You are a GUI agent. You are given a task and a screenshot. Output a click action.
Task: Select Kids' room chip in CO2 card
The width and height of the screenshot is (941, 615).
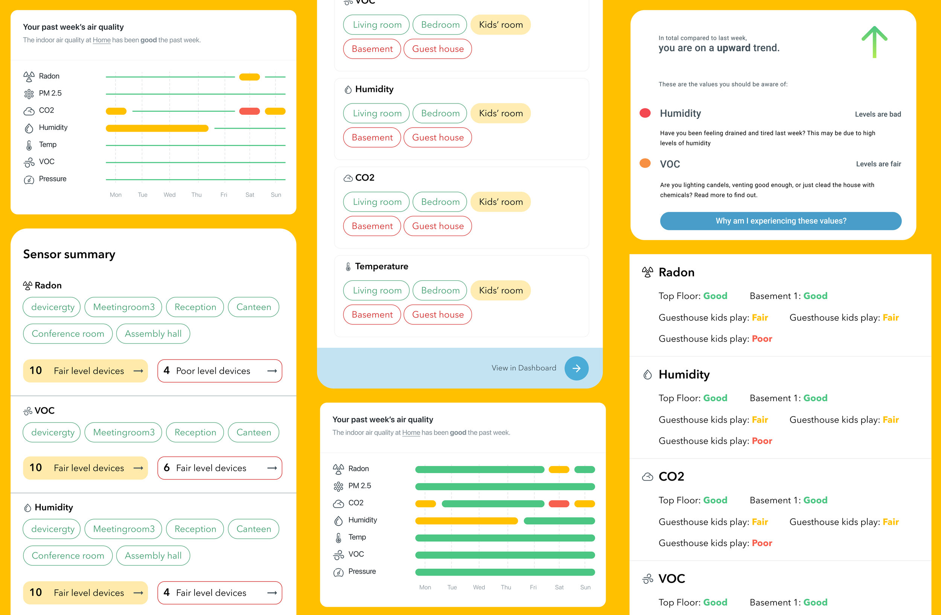[x=501, y=202]
